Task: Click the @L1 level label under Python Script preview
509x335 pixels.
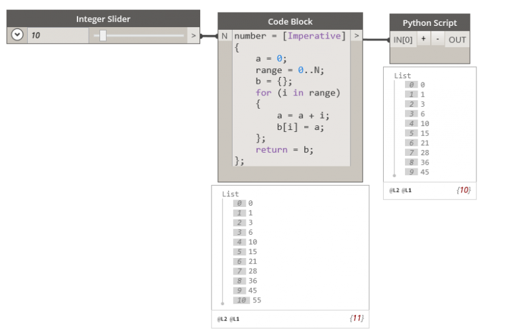Action: [408, 190]
